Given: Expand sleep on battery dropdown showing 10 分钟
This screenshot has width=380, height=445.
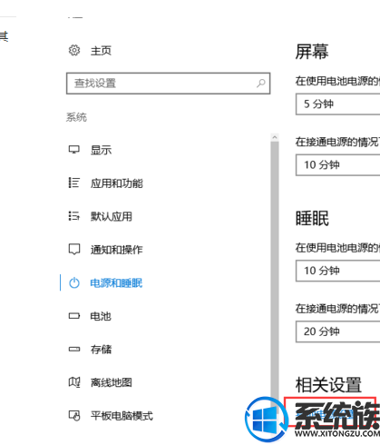Looking at the screenshot, I should (x=337, y=271).
